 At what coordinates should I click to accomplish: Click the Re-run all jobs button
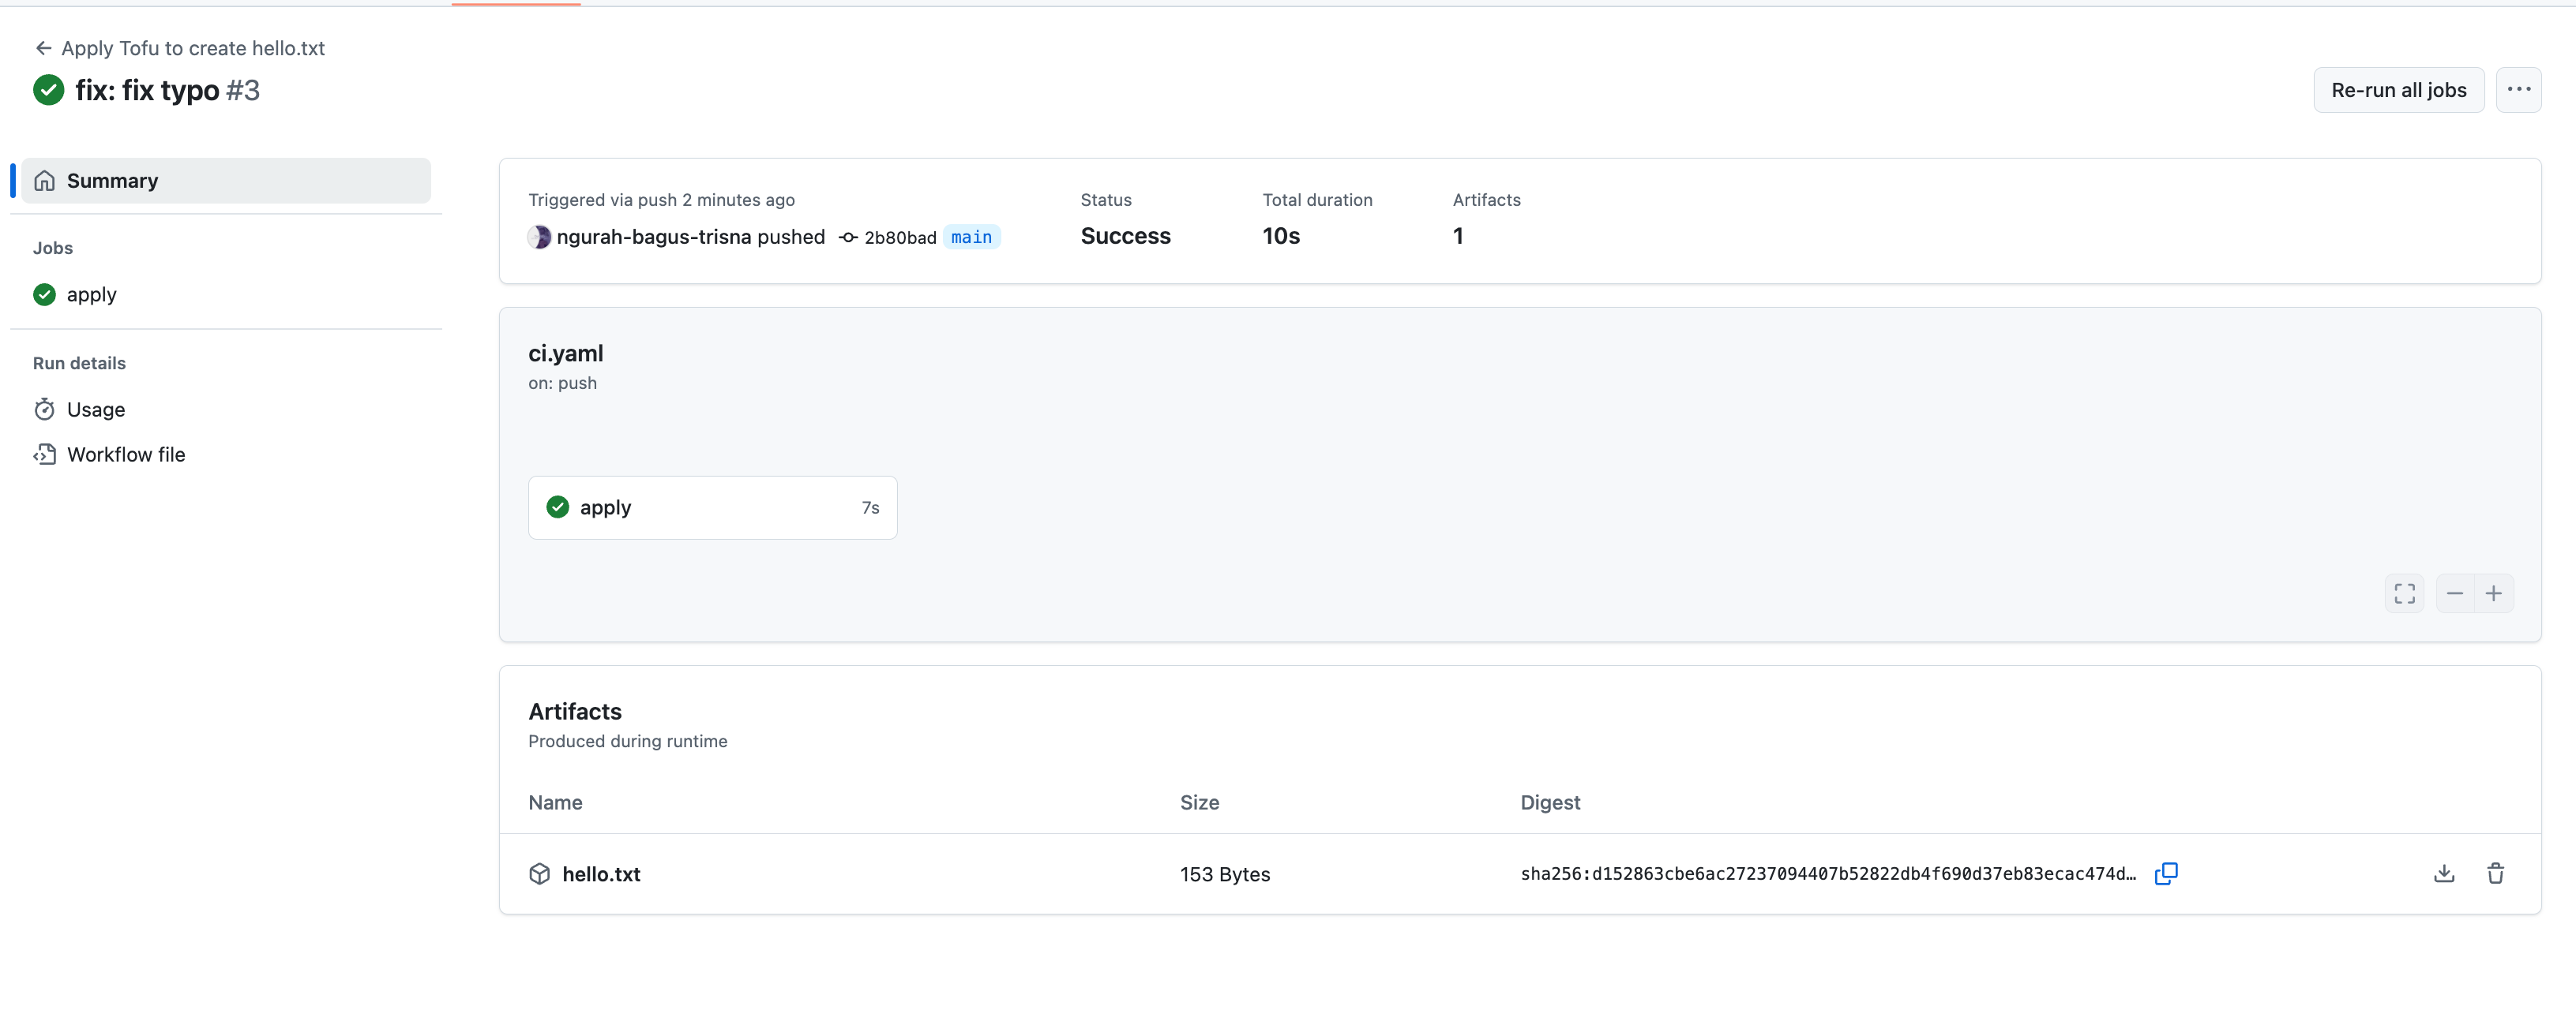tap(2398, 90)
